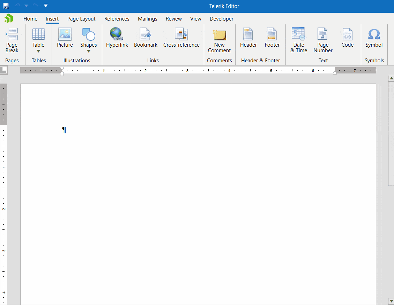Screen dimensions: 394x305
Task: Click the Header icon
Action: point(248,34)
